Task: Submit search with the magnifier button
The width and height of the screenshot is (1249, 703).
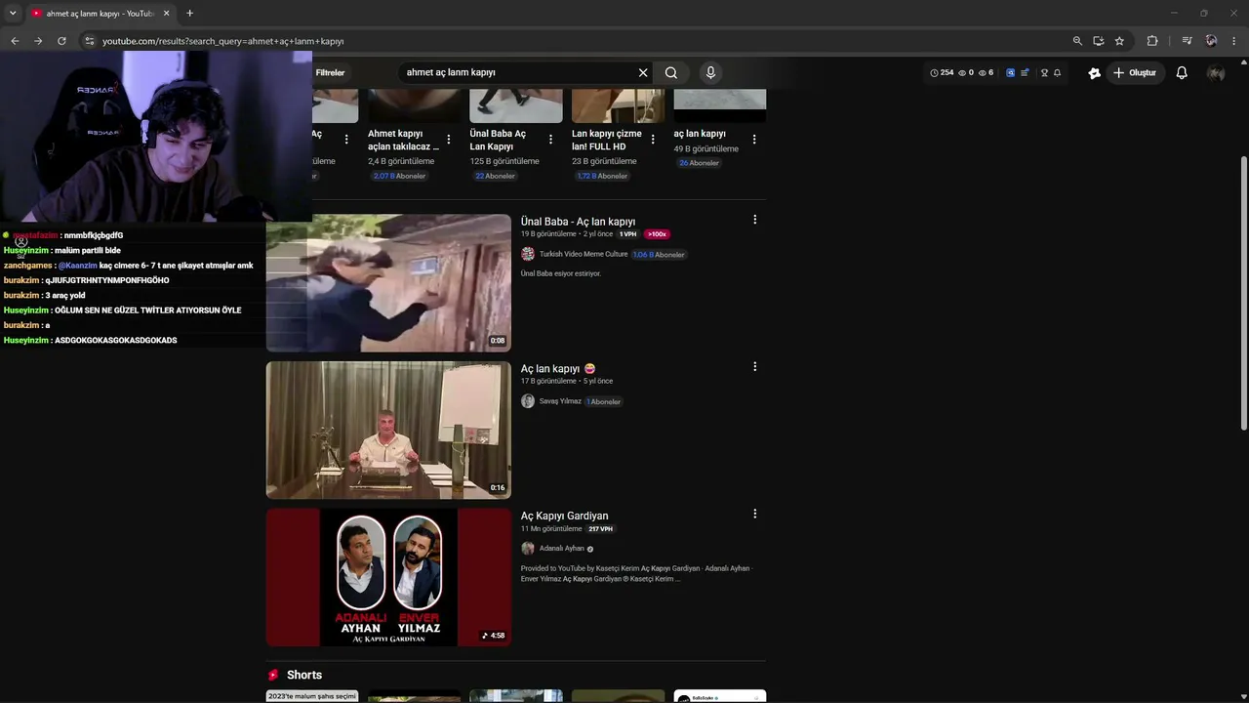Action: pos(671,72)
